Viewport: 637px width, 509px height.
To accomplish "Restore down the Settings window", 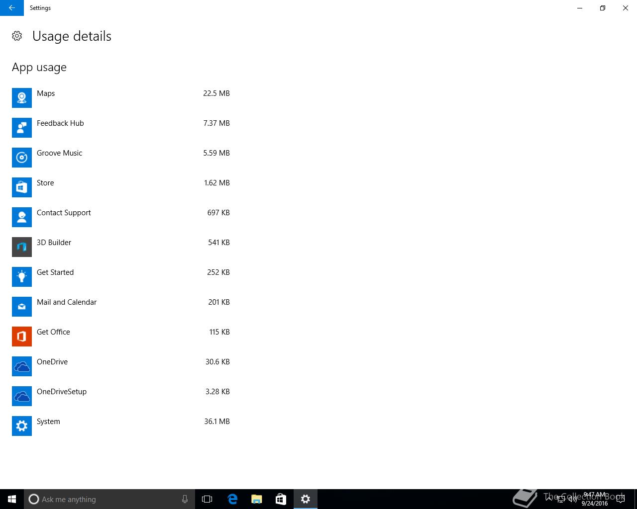I will coord(603,8).
